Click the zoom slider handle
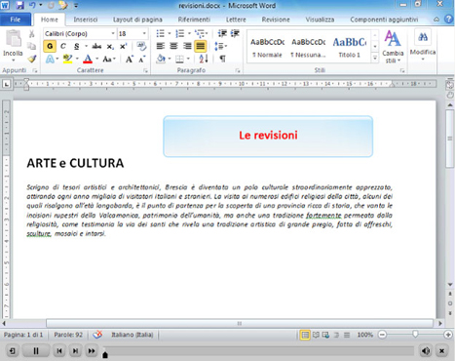This screenshot has height=361, width=455. point(415,334)
